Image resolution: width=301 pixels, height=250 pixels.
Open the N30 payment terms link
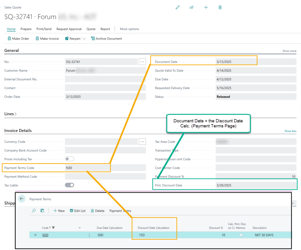point(45,235)
